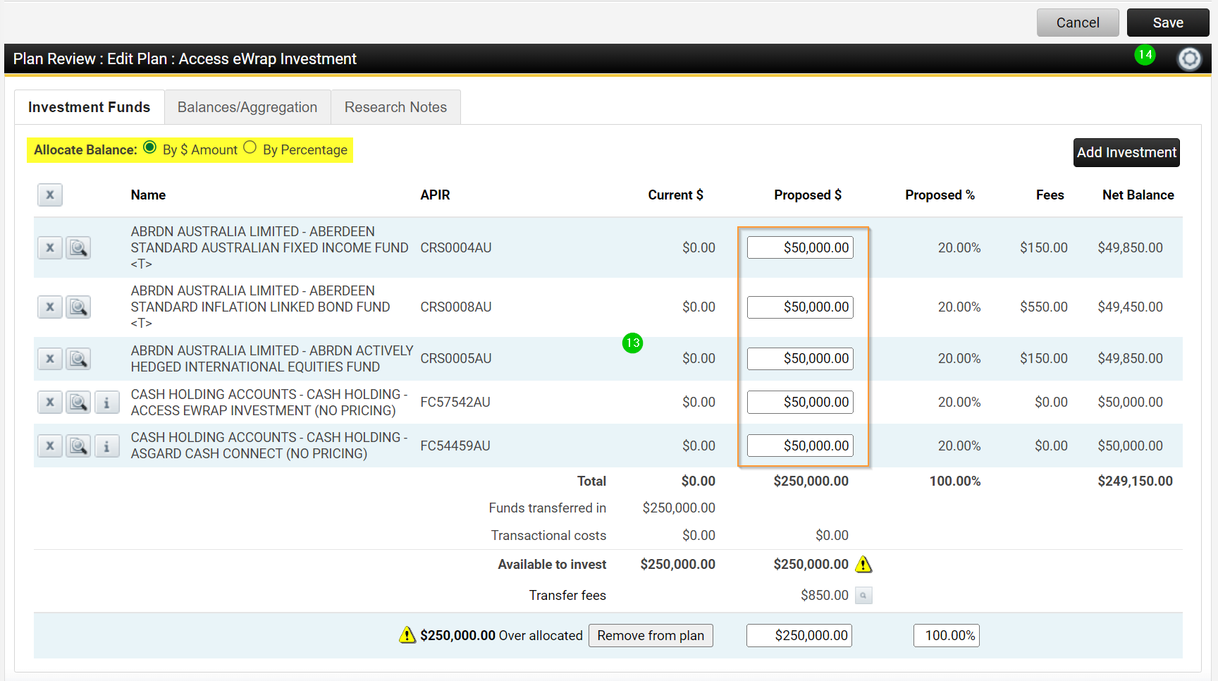This screenshot has height=681, width=1218.
Task: Click the Net Balance column header
Action: [1138, 195]
